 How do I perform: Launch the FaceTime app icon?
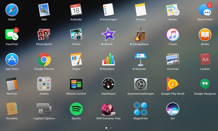tap(12, 34)
